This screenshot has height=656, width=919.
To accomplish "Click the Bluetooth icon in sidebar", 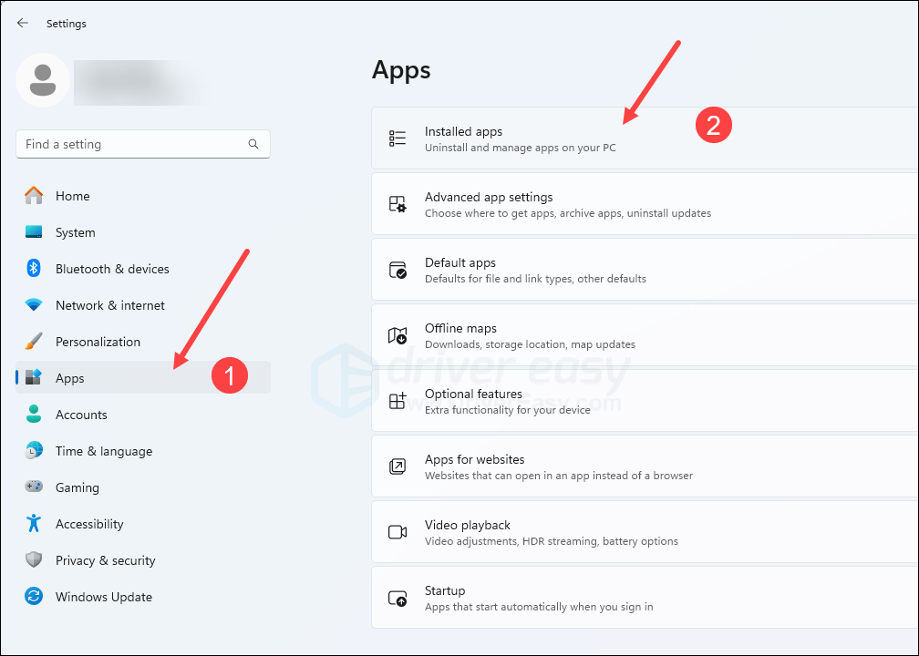I will (34, 269).
